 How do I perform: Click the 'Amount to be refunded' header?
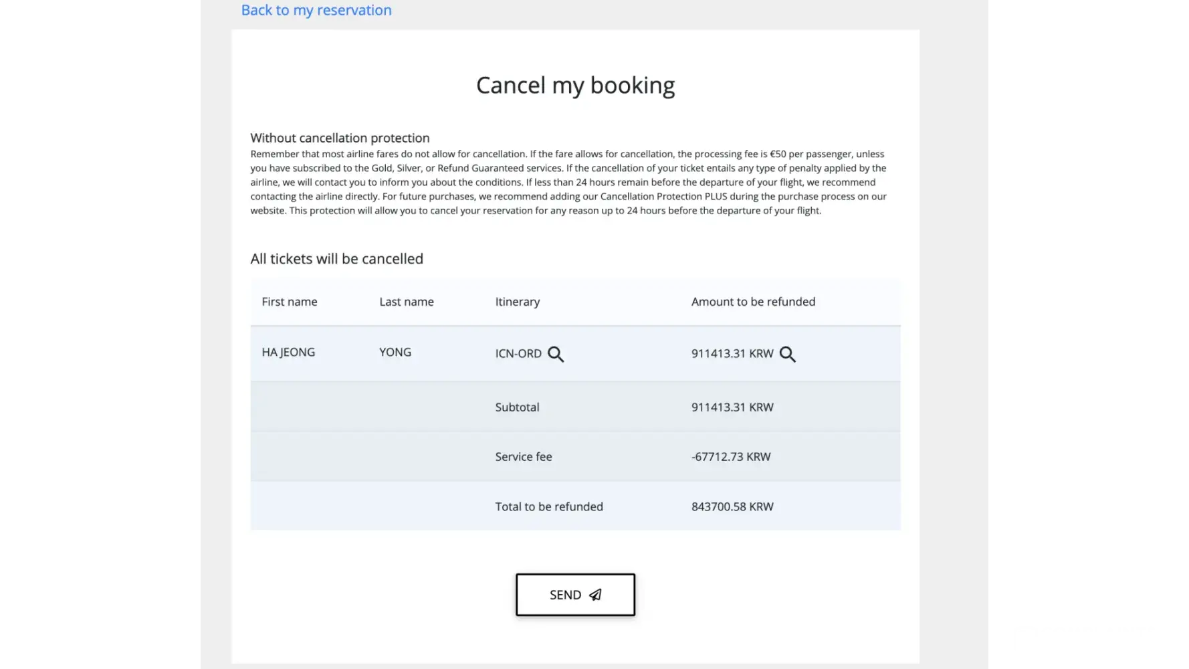(753, 302)
